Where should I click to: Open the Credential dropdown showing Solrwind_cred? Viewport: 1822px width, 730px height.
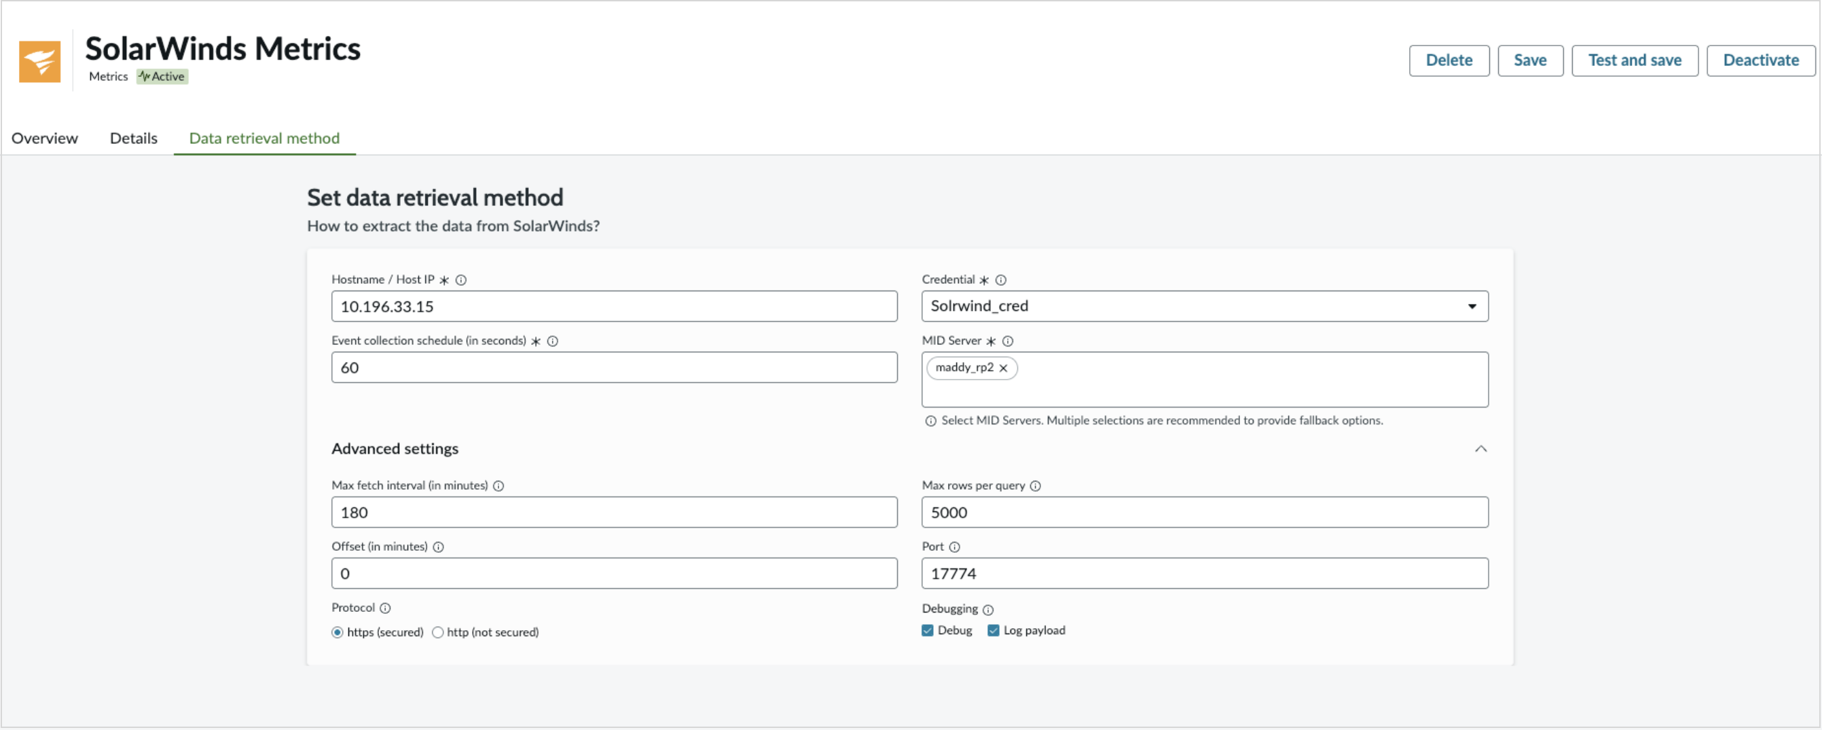pos(1205,306)
